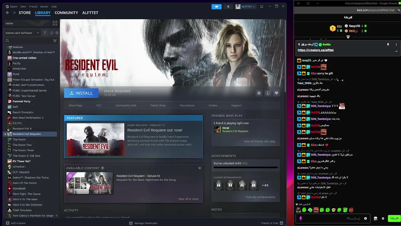Open Manage Downloads
401x226 pixels.
[143, 223]
